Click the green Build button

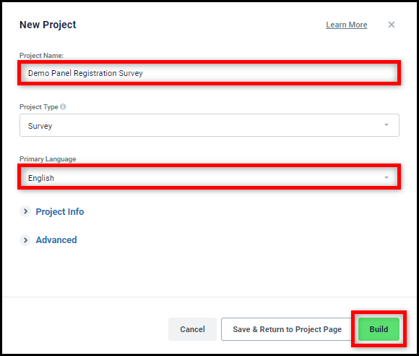(379, 329)
